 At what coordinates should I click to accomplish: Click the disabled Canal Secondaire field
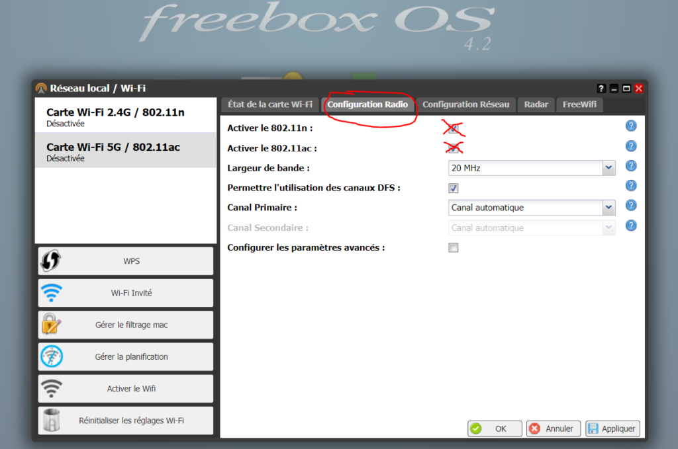point(526,227)
